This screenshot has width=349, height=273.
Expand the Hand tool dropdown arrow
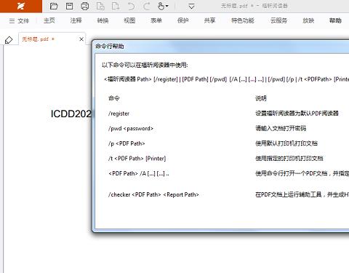(x=167, y=6)
